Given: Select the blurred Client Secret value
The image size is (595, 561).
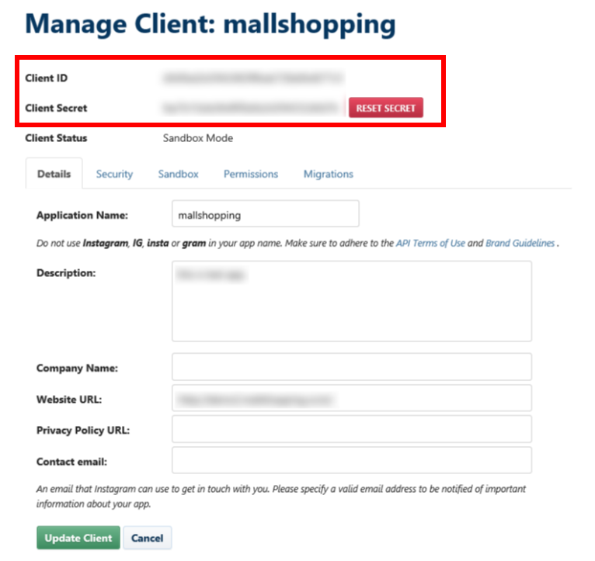Looking at the screenshot, I should tap(250, 108).
